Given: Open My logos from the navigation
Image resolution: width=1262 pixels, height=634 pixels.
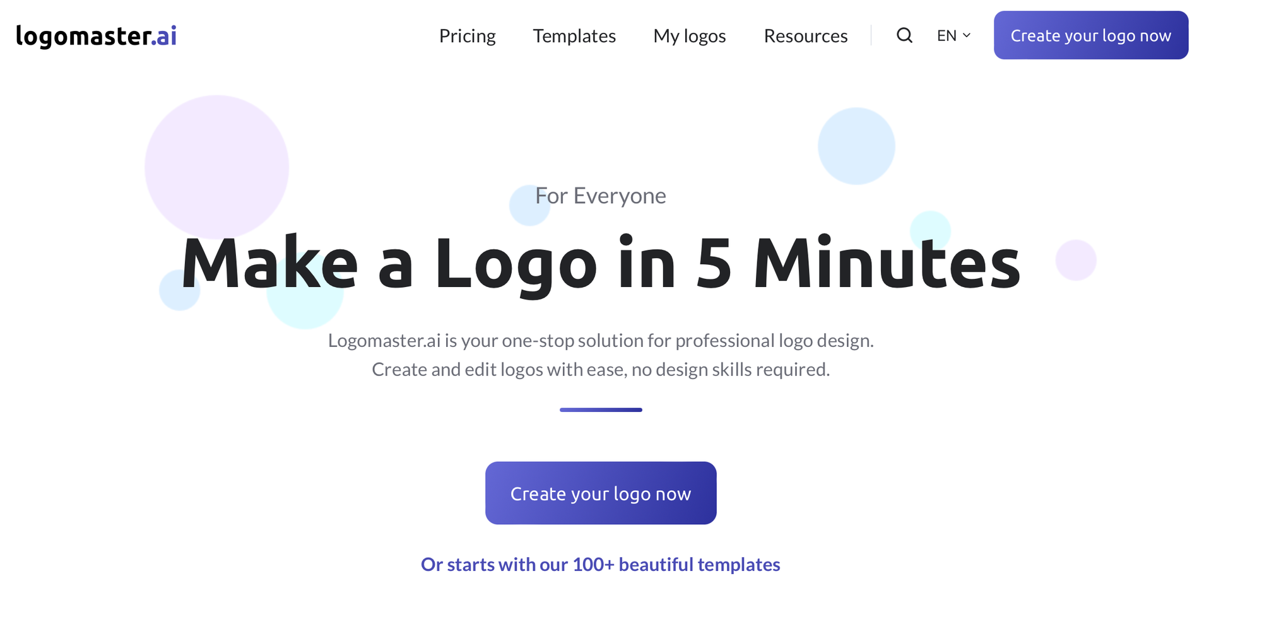Looking at the screenshot, I should pos(690,36).
